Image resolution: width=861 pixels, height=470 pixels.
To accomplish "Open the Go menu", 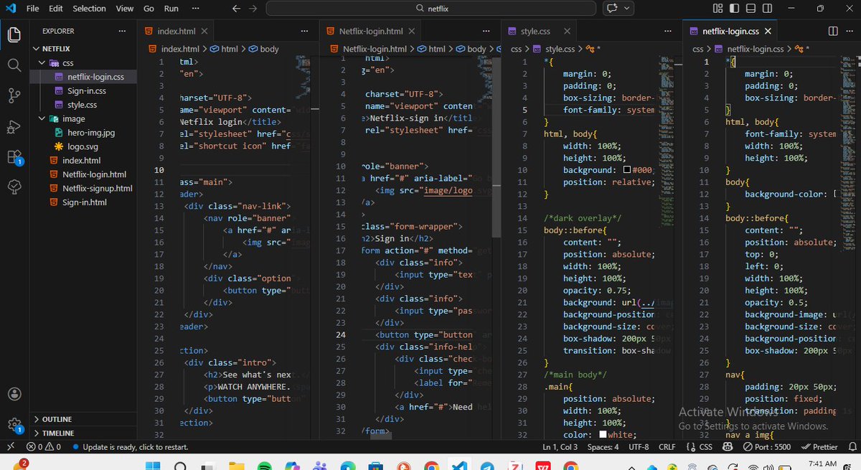I will coord(149,9).
